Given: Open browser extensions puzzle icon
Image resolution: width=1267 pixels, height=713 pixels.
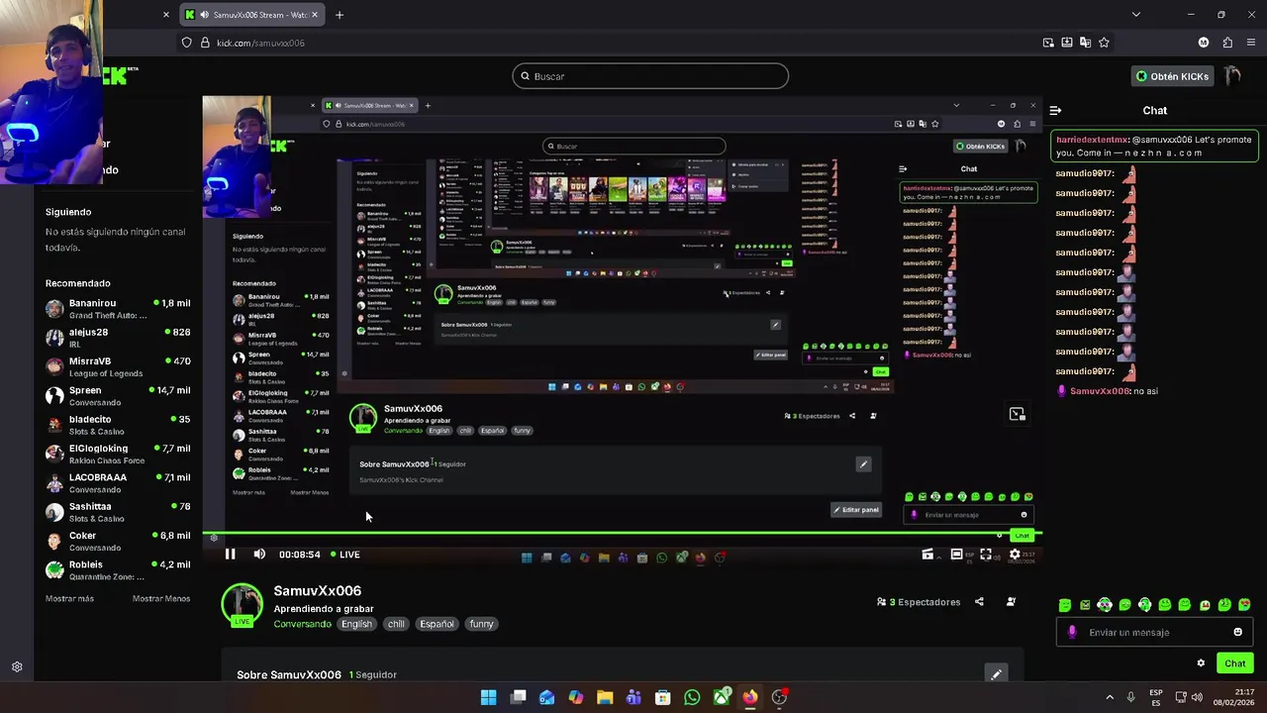Looking at the screenshot, I should tap(1227, 43).
